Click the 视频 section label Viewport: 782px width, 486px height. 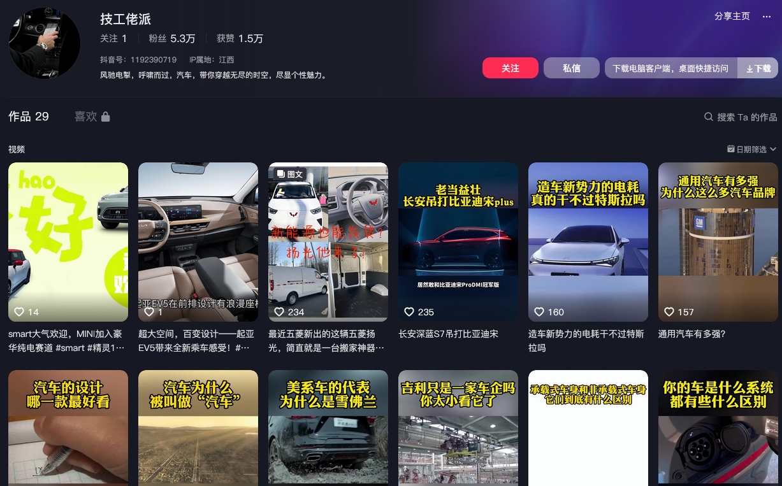[17, 150]
